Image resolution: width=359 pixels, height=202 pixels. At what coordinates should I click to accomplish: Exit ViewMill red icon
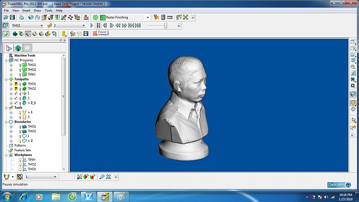(x=94, y=34)
